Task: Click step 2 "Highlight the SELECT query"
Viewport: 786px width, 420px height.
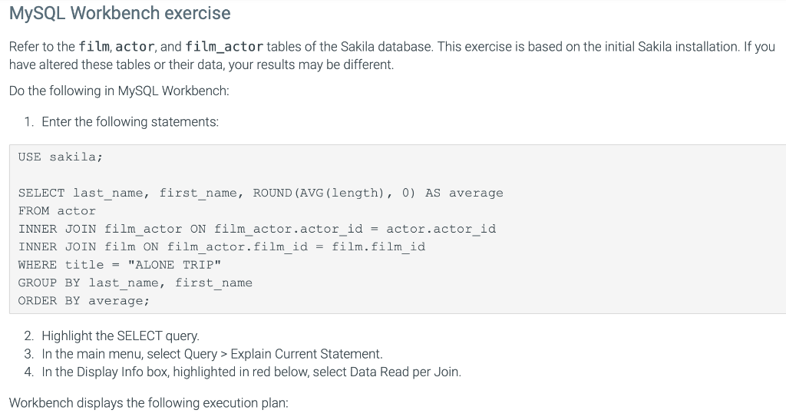Action: click(x=121, y=336)
